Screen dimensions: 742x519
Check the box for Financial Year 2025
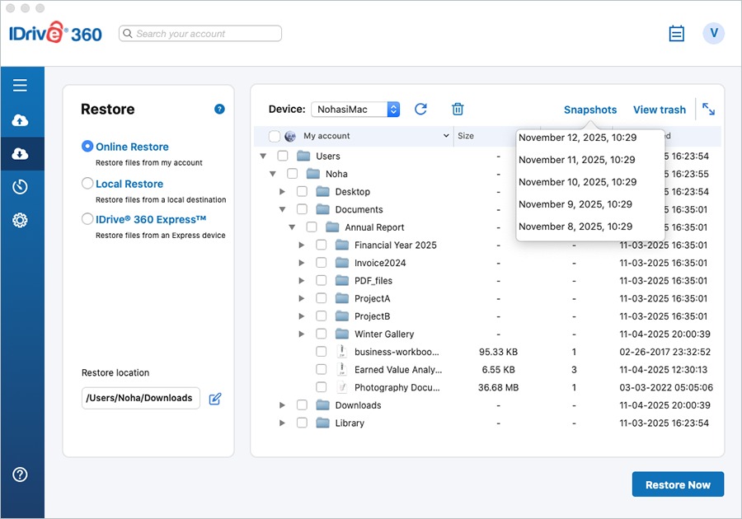pyautogui.click(x=322, y=245)
